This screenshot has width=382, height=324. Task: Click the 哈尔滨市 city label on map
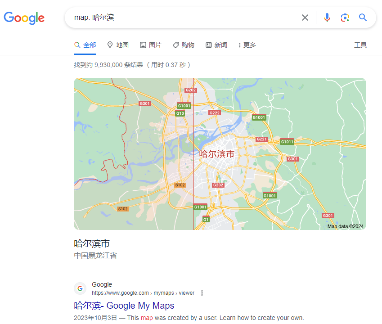pos(216,154)
